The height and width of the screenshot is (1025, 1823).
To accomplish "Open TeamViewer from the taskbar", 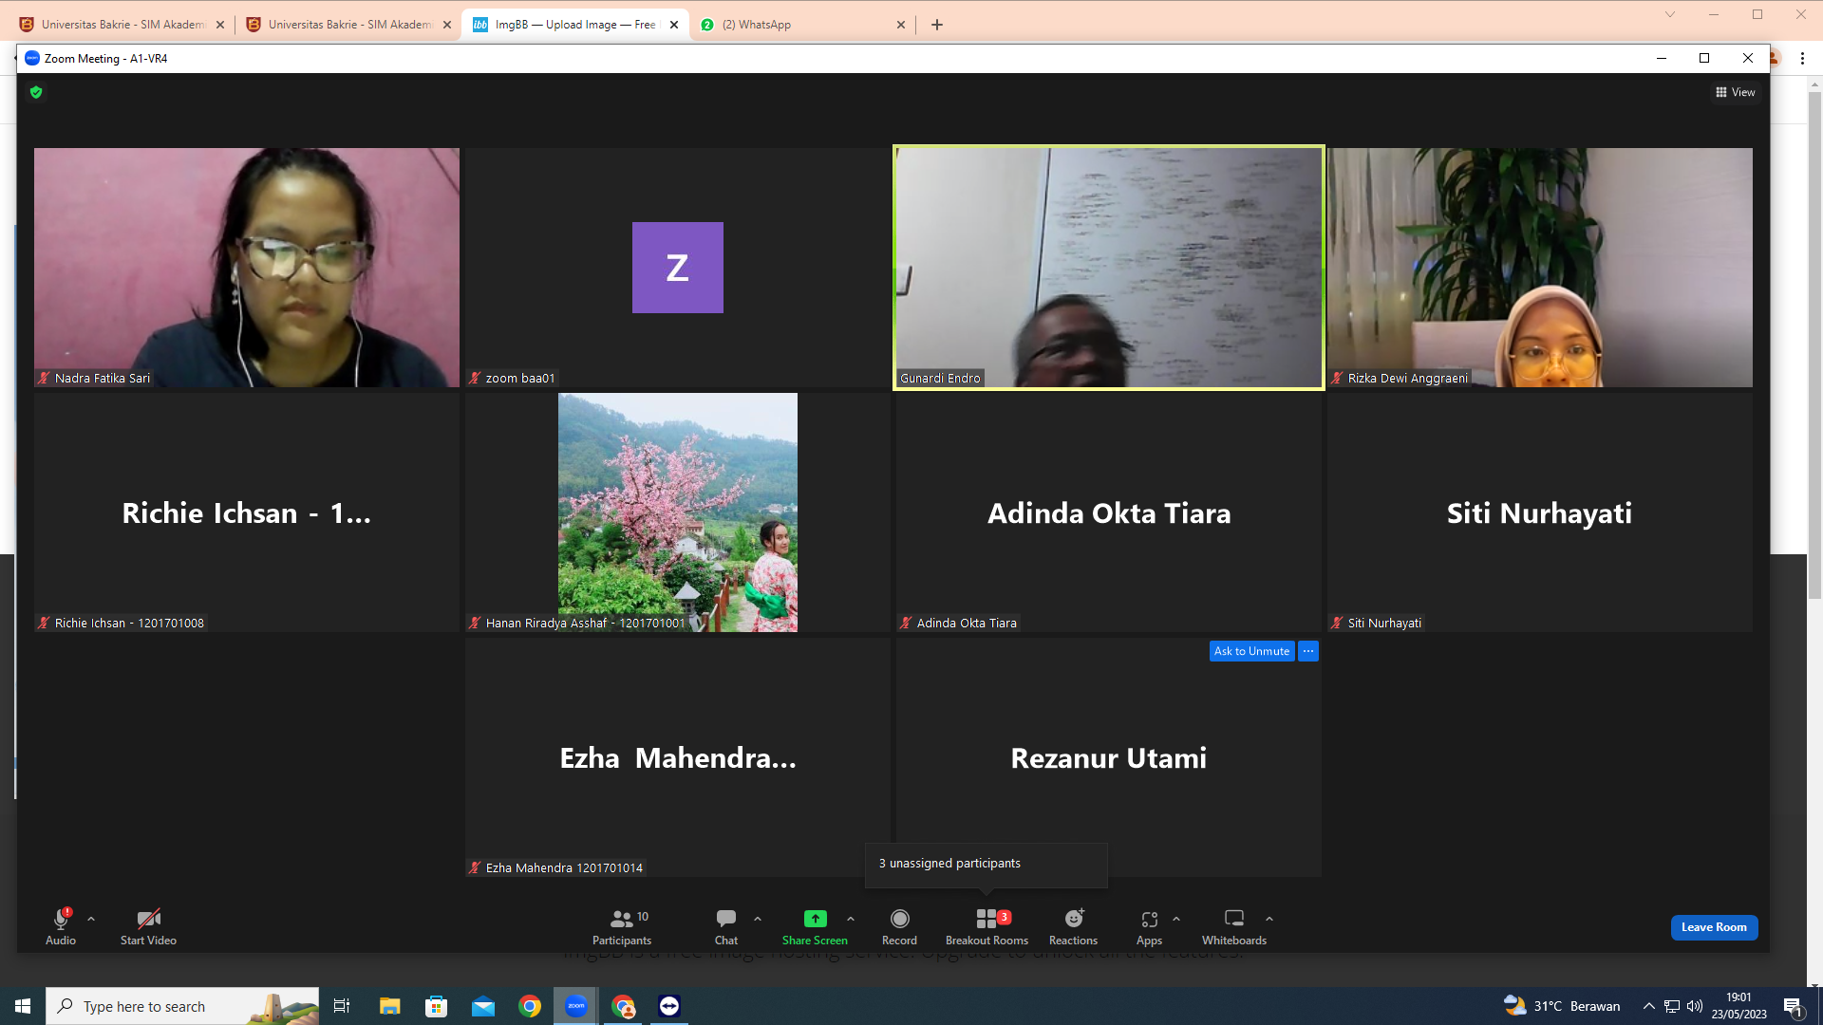I will pyautogui.click(x=669, y=1006).
